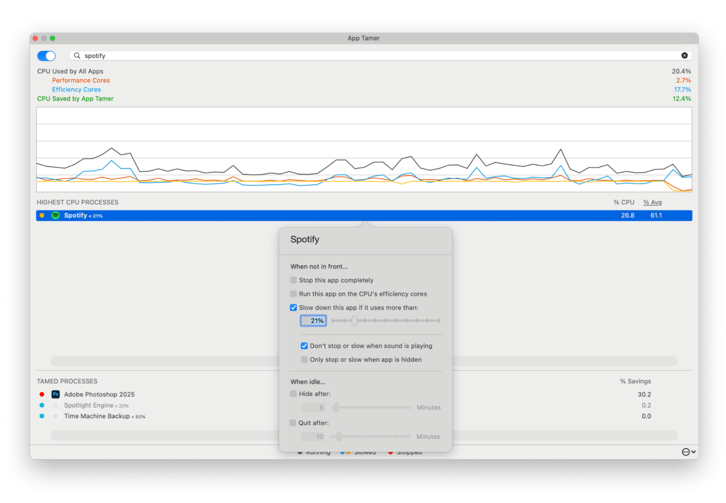This screenshot has width=726, height=503.
Task: Enable the Hide after checkbox
Action: [x=293, y=394]
